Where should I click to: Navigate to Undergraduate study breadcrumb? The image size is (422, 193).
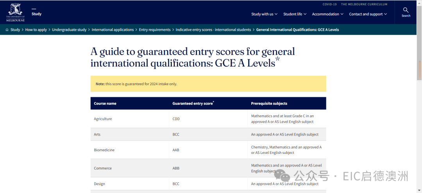click(69, 30)
